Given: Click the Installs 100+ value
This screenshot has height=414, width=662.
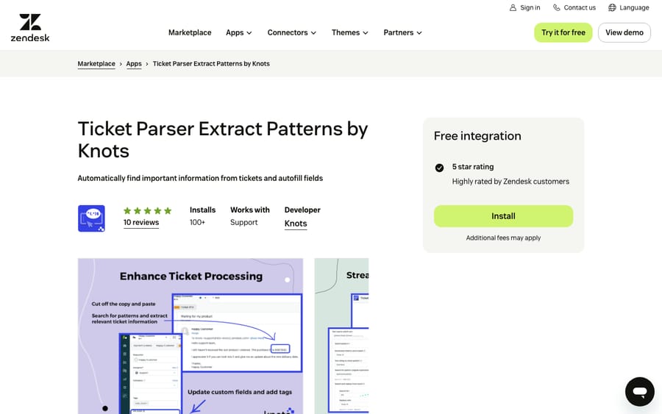Looking at the screenshot, I should pyautogui.click(x=197, y=222).
